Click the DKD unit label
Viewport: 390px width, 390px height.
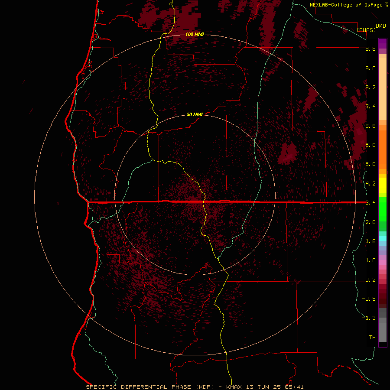point(381,26)
